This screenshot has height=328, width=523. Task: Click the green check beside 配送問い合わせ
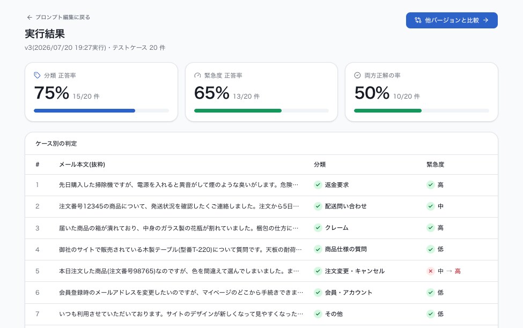pyautogui.click(x=318, y=206)
